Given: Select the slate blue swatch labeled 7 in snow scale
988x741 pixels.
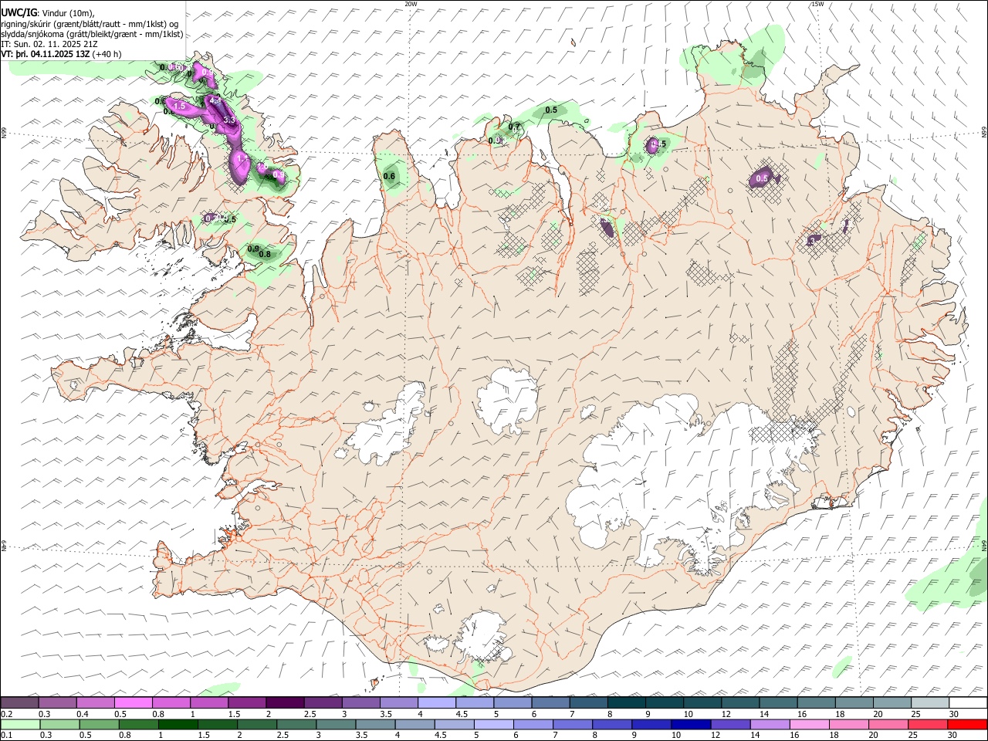Looking at the screenshot, I should (588, 702).
